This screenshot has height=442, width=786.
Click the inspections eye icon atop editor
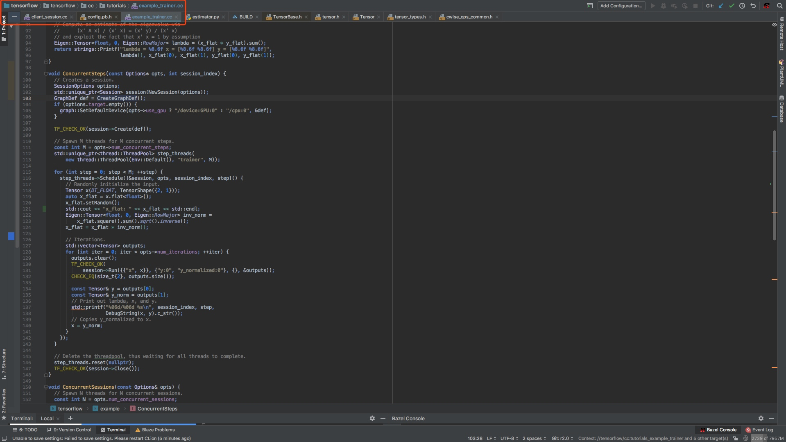click(x=774, y=25)
